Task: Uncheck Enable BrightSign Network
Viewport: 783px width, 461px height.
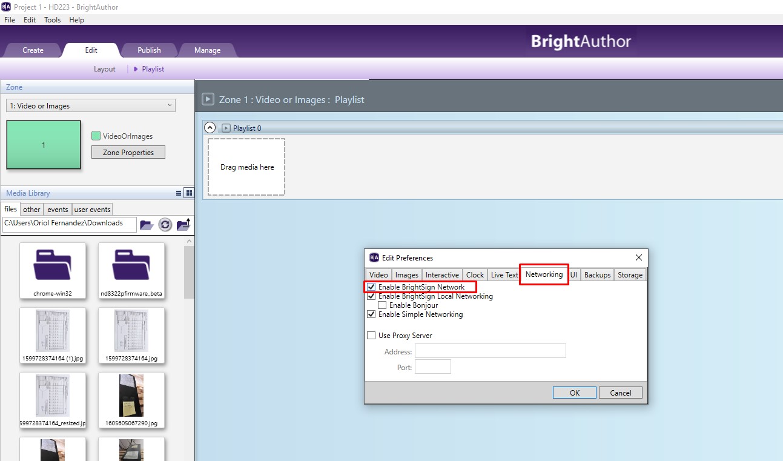Action: (x=371, y=287)
